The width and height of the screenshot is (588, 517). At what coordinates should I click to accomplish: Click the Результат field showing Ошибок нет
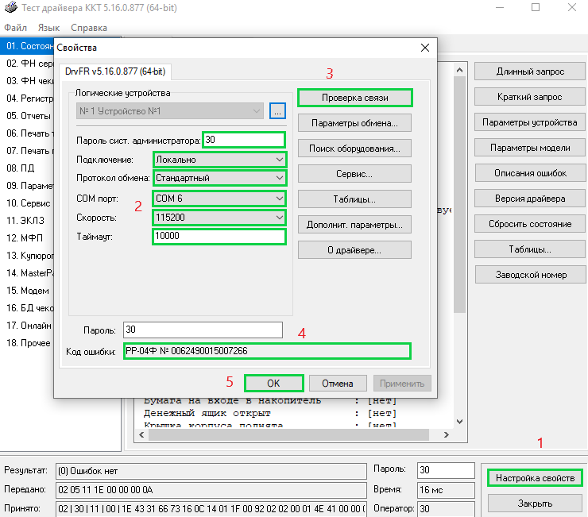coord(211,471)
